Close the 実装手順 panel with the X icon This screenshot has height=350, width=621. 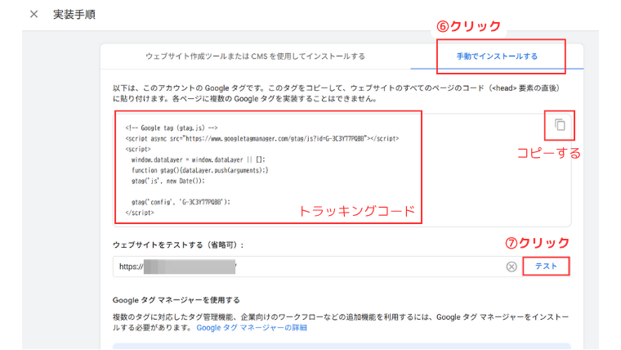34,14
